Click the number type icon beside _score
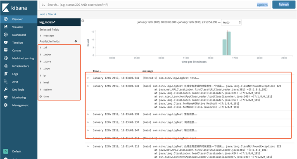297x159 pixels. click(40, 61)
